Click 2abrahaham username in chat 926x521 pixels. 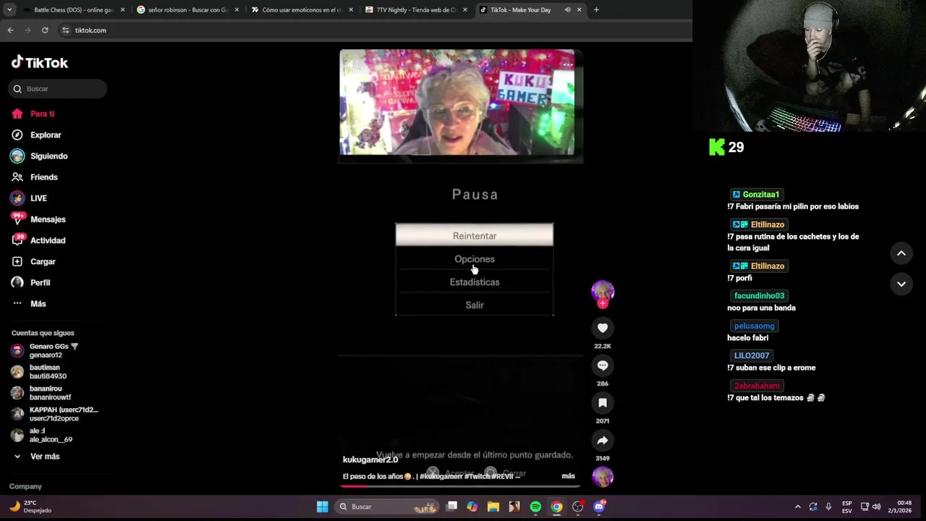pos(757,386)
